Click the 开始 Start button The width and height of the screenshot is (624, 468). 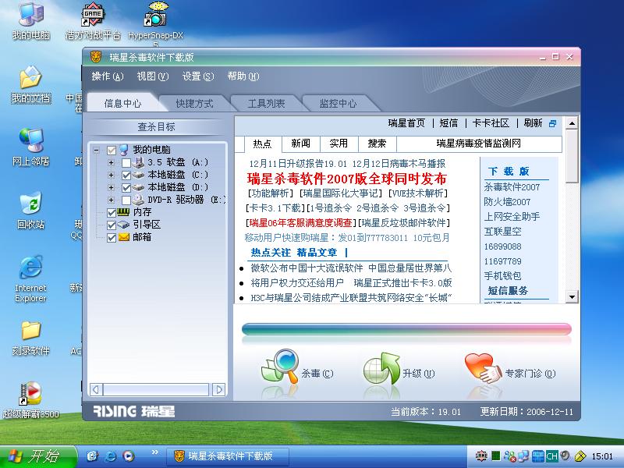point(38,456)
